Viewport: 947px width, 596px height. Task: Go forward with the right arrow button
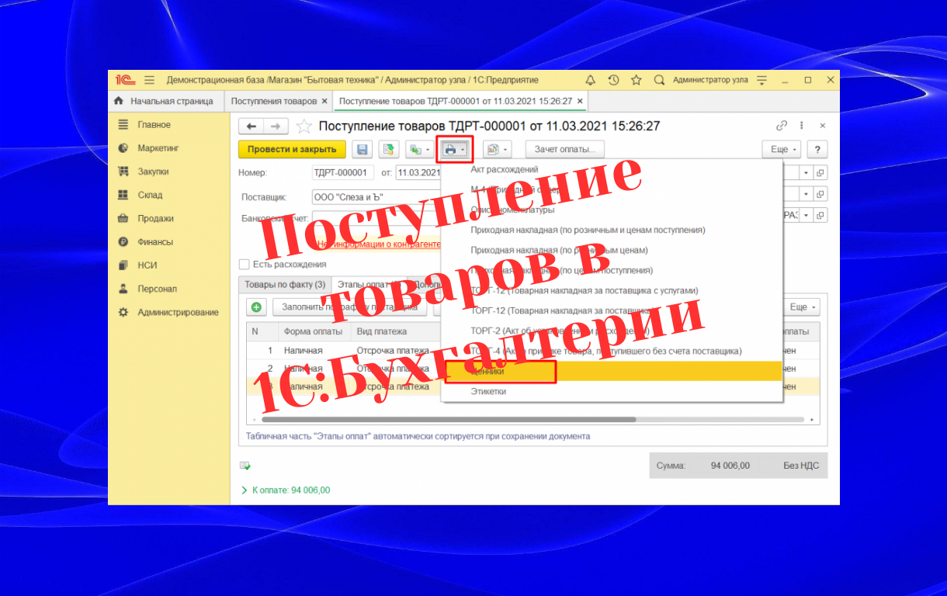(x=276, y=126)
